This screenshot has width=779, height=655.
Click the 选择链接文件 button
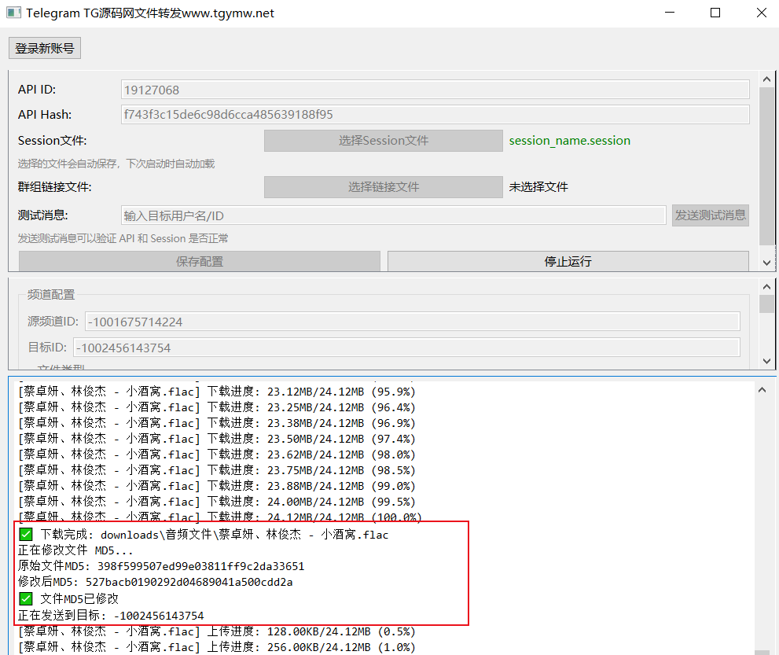[383, 187]
